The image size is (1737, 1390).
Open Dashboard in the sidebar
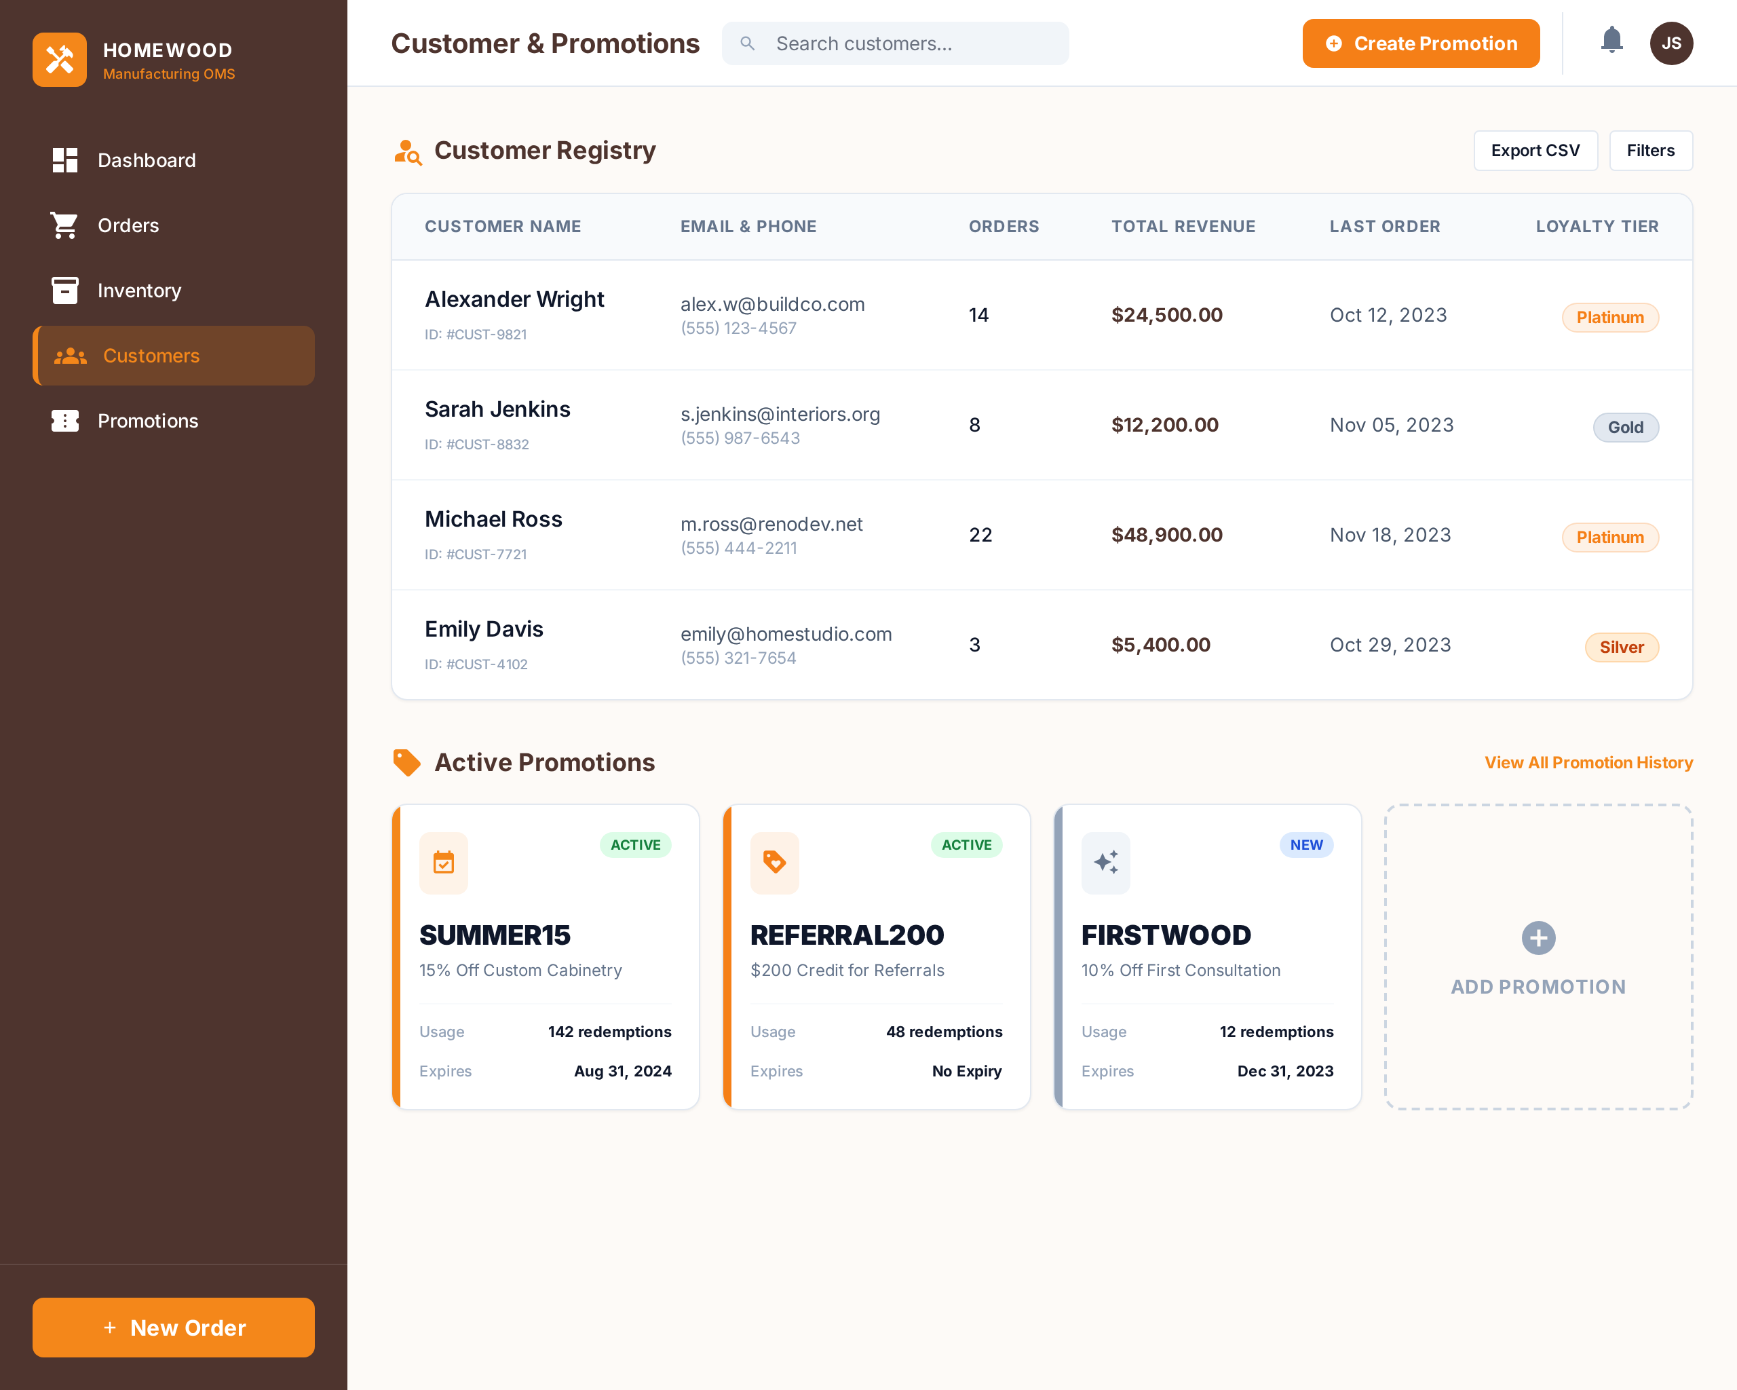[147, 160]
